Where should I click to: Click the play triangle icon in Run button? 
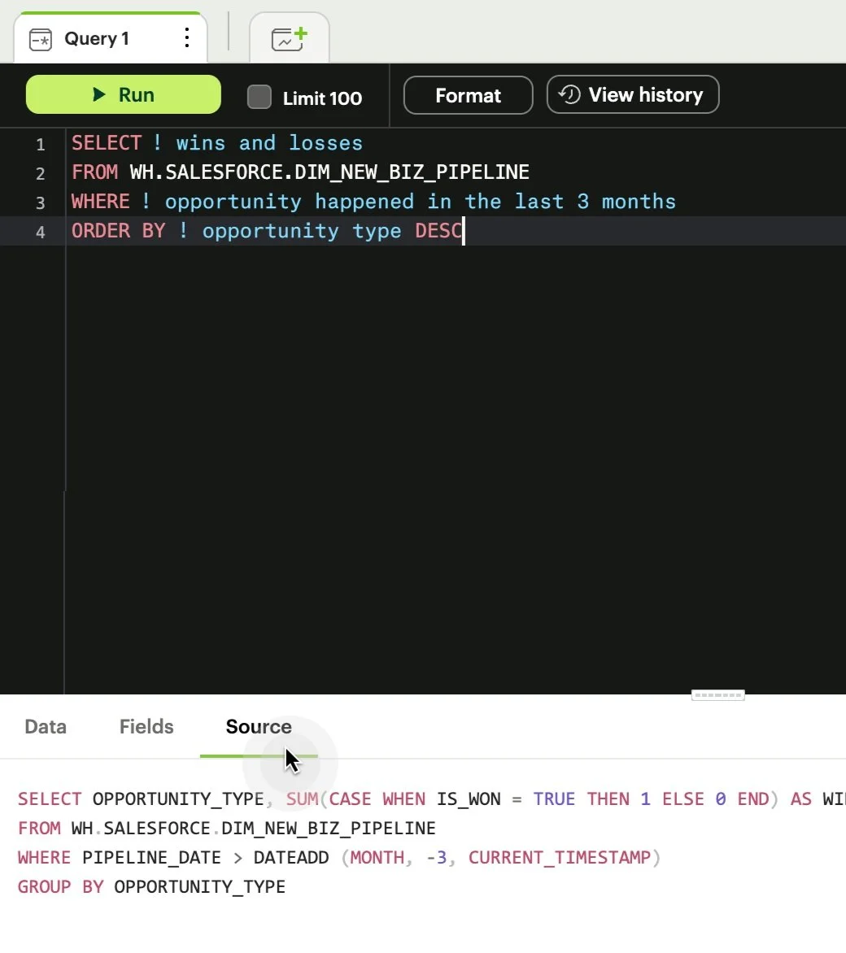(x=99, y=94)
